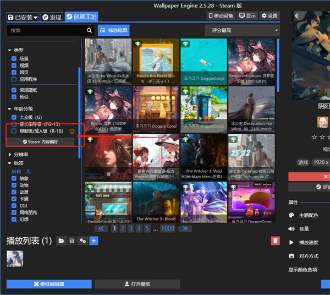The width and height of the screenshot is (330, 295).
Task: Click the playback speed play icon
Action: coord(291,242)
